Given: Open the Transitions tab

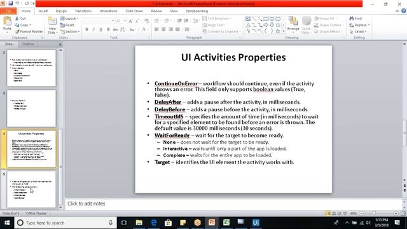Looking at the screenshot, I should click(83, 11).
